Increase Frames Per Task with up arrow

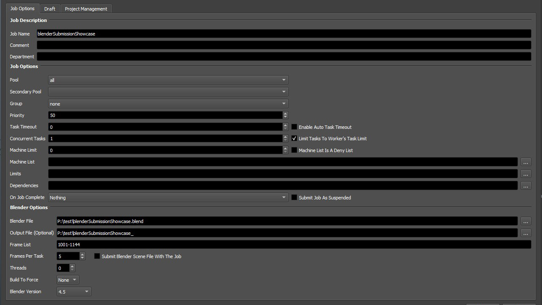click(x=82, y=254)
